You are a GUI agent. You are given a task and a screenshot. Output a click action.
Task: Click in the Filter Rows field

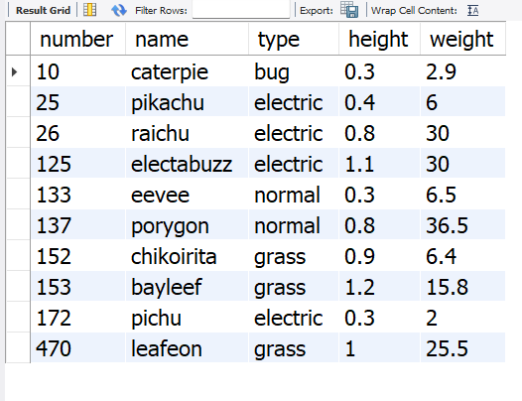pyautogui.click(x=241, y=9)
